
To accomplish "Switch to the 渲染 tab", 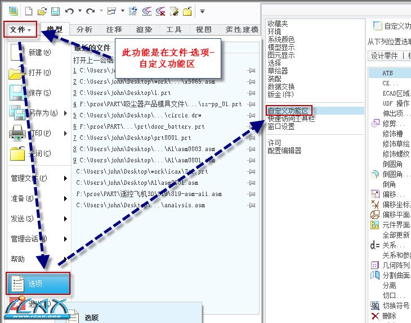I will 144,30.
